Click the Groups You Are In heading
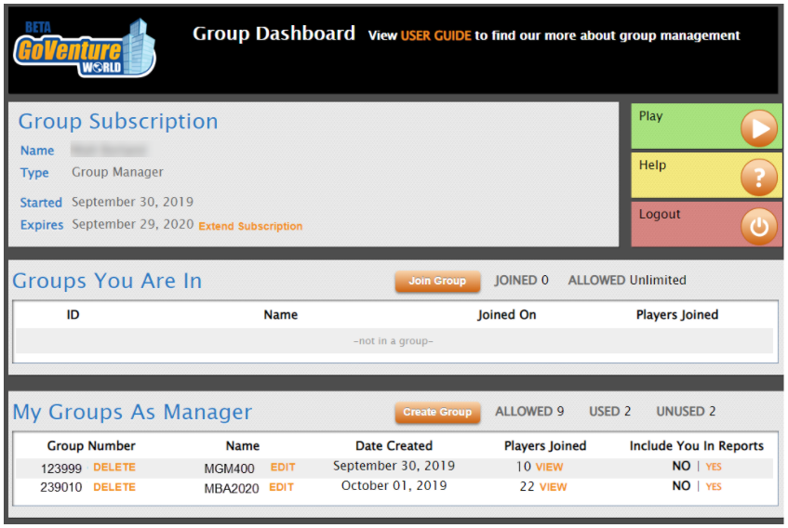This screenshot has height=528, width=788. coord(107,281)
